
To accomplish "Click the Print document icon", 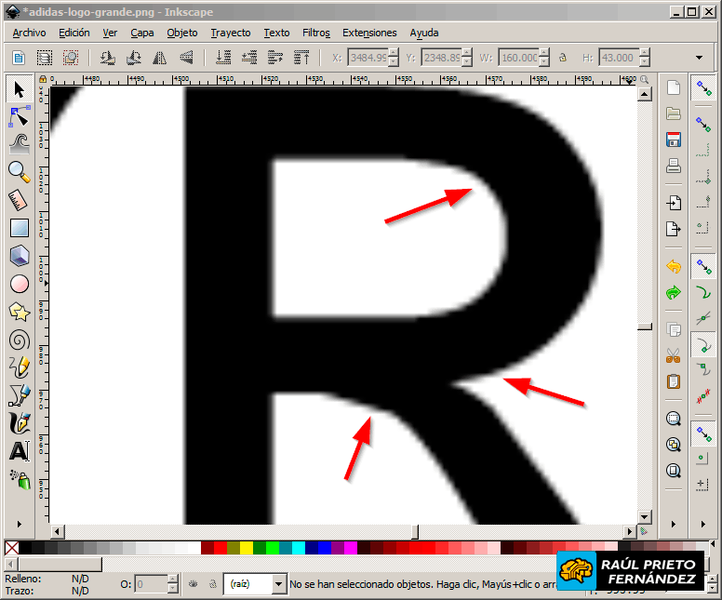I will pyautogui.click(x=674, y=167).
